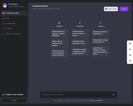133x106 pixels.
Task: Click the LOGIN button at sidebar bottom
Action: 14,101
